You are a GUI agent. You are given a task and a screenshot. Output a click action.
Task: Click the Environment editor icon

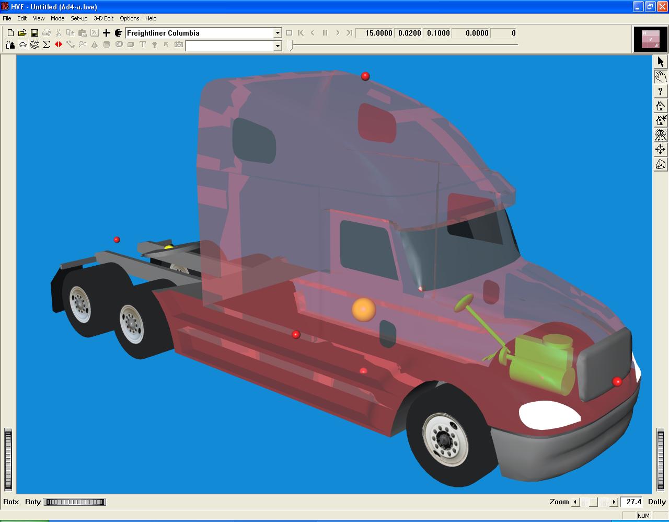click(34, 45)
